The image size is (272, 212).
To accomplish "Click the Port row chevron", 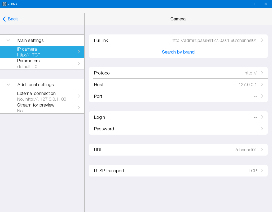I will 262,96.
